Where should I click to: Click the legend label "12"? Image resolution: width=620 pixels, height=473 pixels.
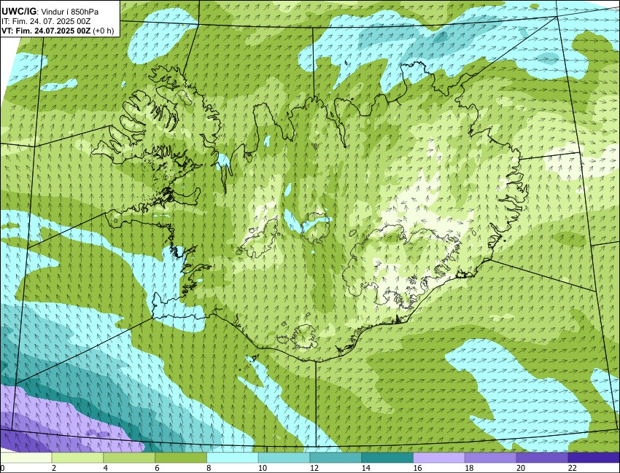(x=314, y=468)
